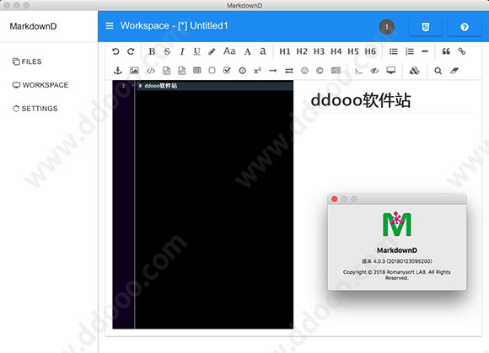Click the MarkdownD logo in About dialog
489x353 pixels.
(x=397, y=224)
